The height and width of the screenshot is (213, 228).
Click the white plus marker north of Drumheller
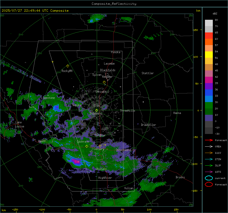tap(143, 102)
